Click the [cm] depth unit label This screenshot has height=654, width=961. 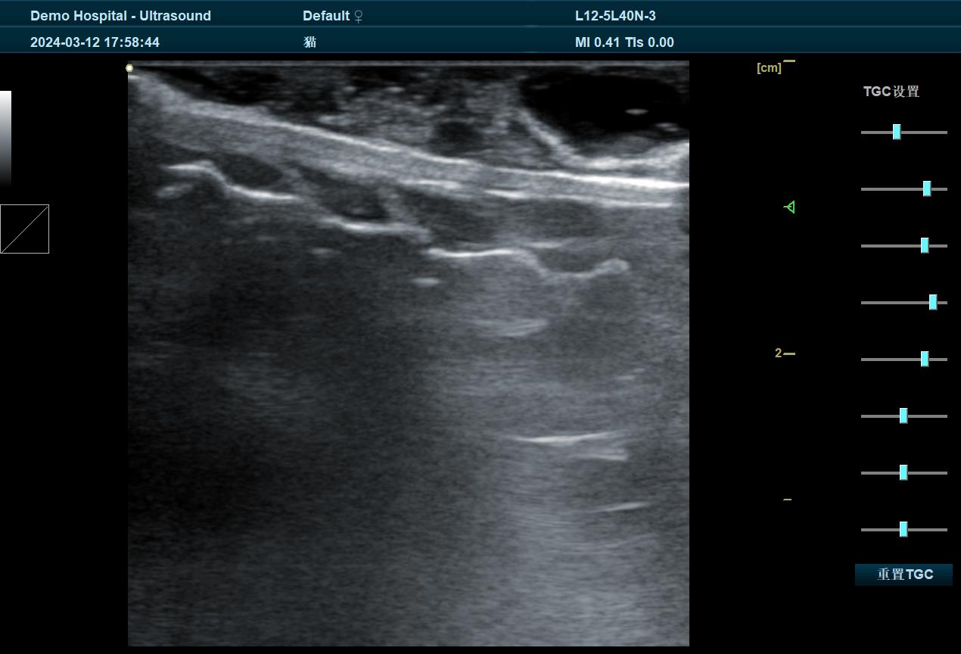(x=769, y=68)
